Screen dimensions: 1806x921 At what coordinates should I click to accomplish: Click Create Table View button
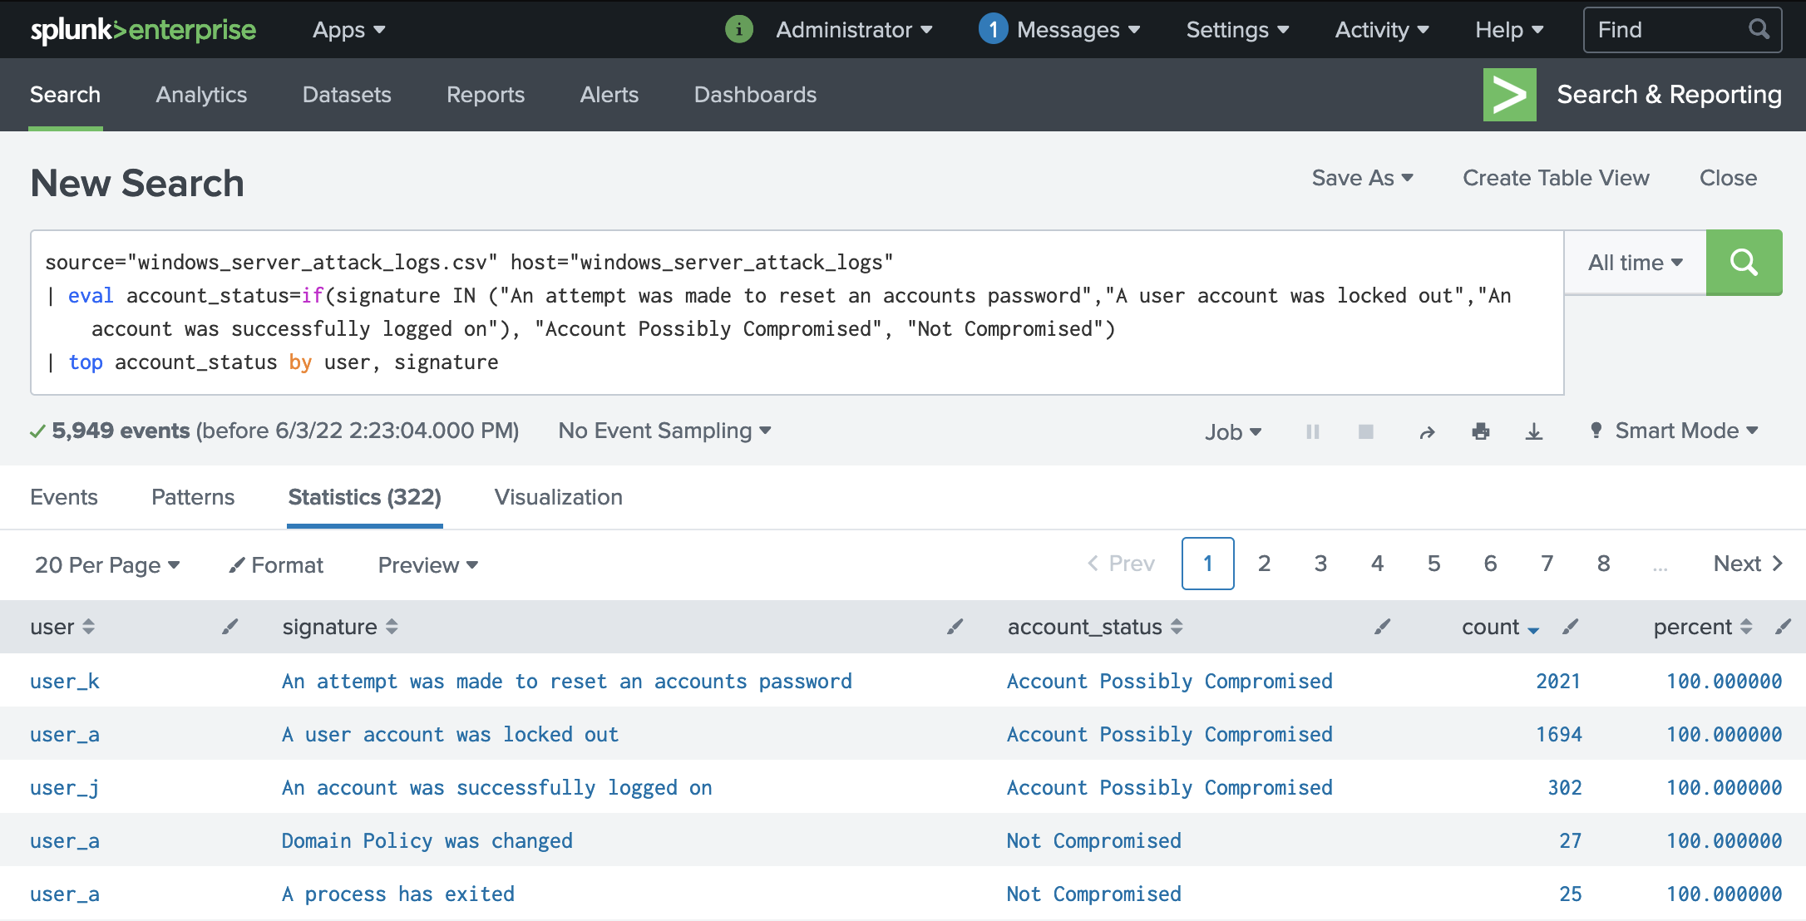coord(1555,178)
